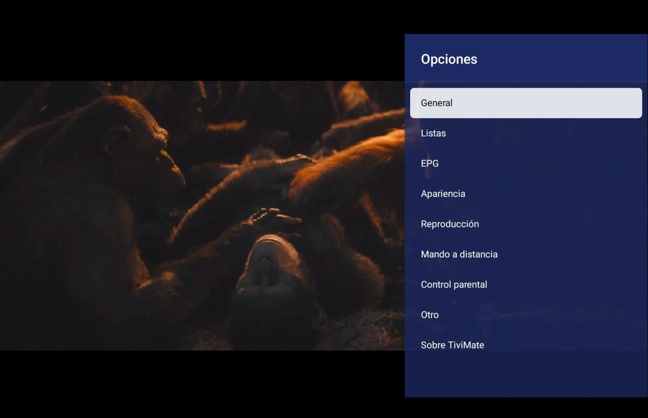Go to Apariencia settings

click(x=526, y=194)
